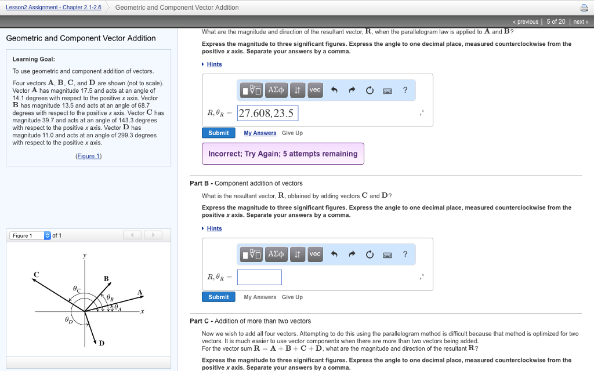Open My Answers for Part A
The width and height of the screenshot is (594, 371).
[259, 133]
